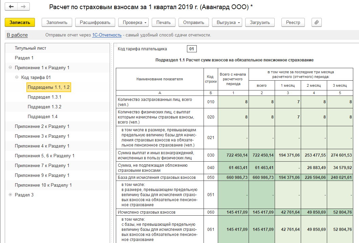The width and height of the screenshot is (359, 243).
Task: Print the report with Печать
Action: point(163,23)
